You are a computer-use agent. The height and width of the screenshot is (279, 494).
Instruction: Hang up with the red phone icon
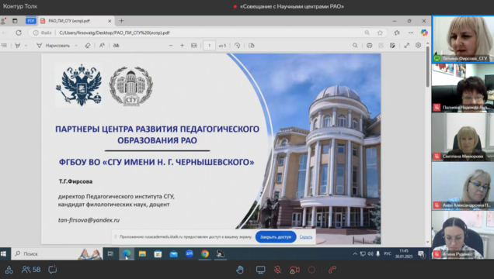(x=332, y=270)
